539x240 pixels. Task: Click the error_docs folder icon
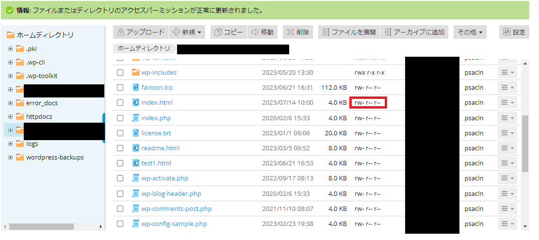click(x=20, y=103)
